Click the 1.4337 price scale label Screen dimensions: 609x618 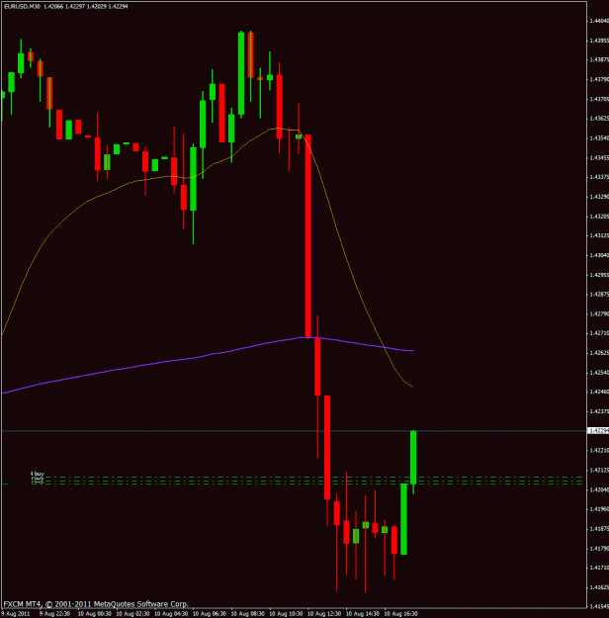click(x=599, y=177)
